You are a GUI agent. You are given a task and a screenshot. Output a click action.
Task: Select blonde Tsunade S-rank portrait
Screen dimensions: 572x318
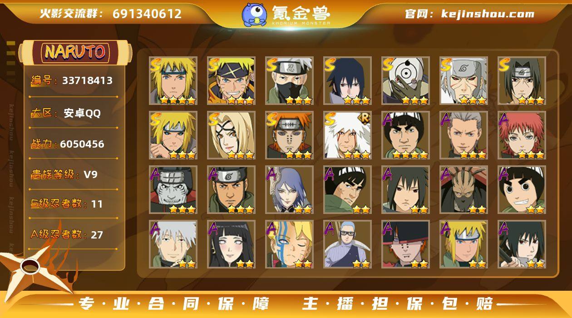click(231, 135)
